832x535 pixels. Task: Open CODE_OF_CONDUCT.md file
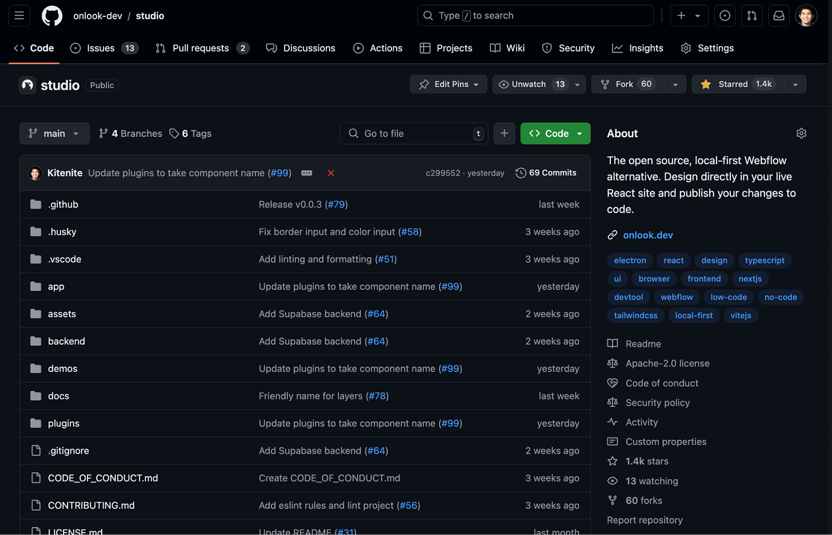[103, 478]
